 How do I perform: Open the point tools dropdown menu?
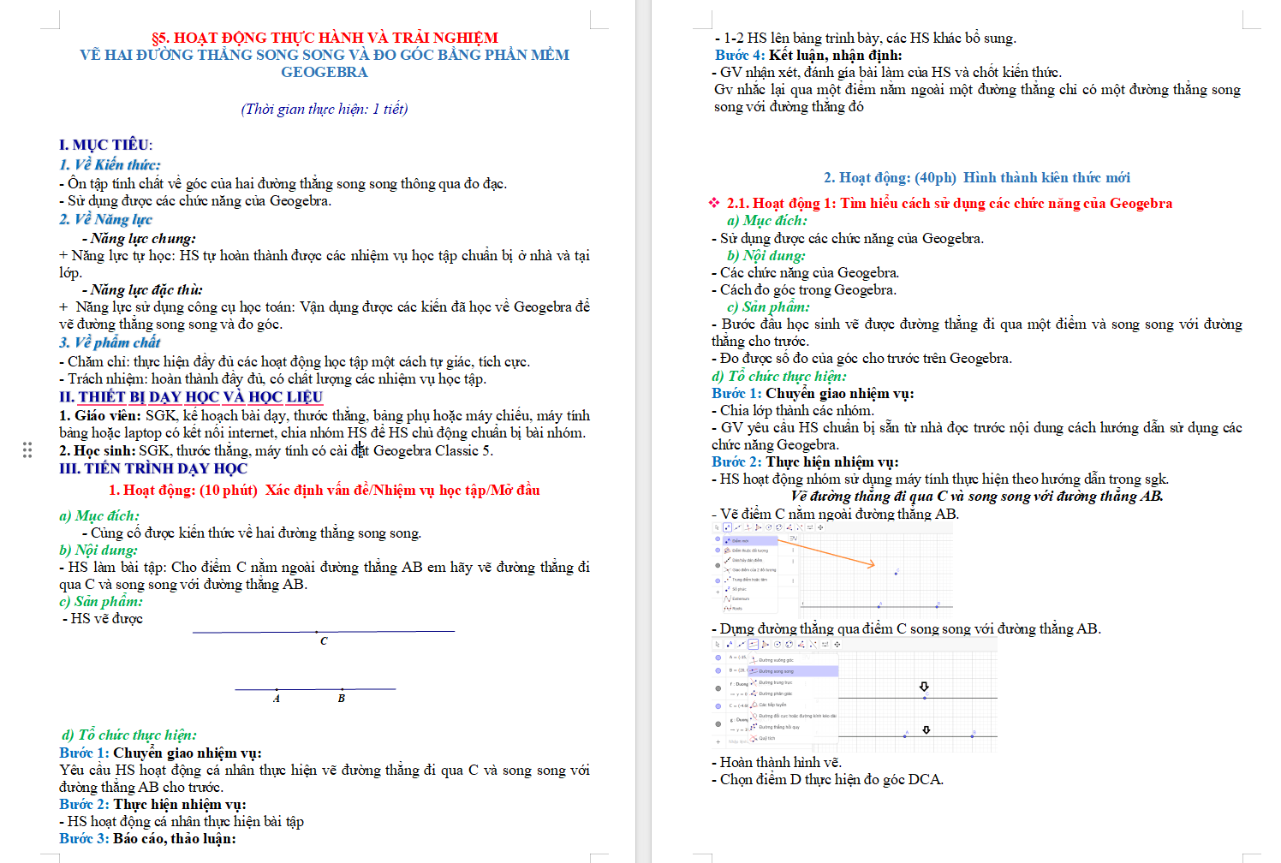point(728,527)
